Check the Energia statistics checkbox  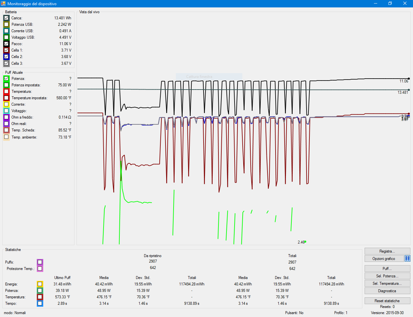(40, 284)
